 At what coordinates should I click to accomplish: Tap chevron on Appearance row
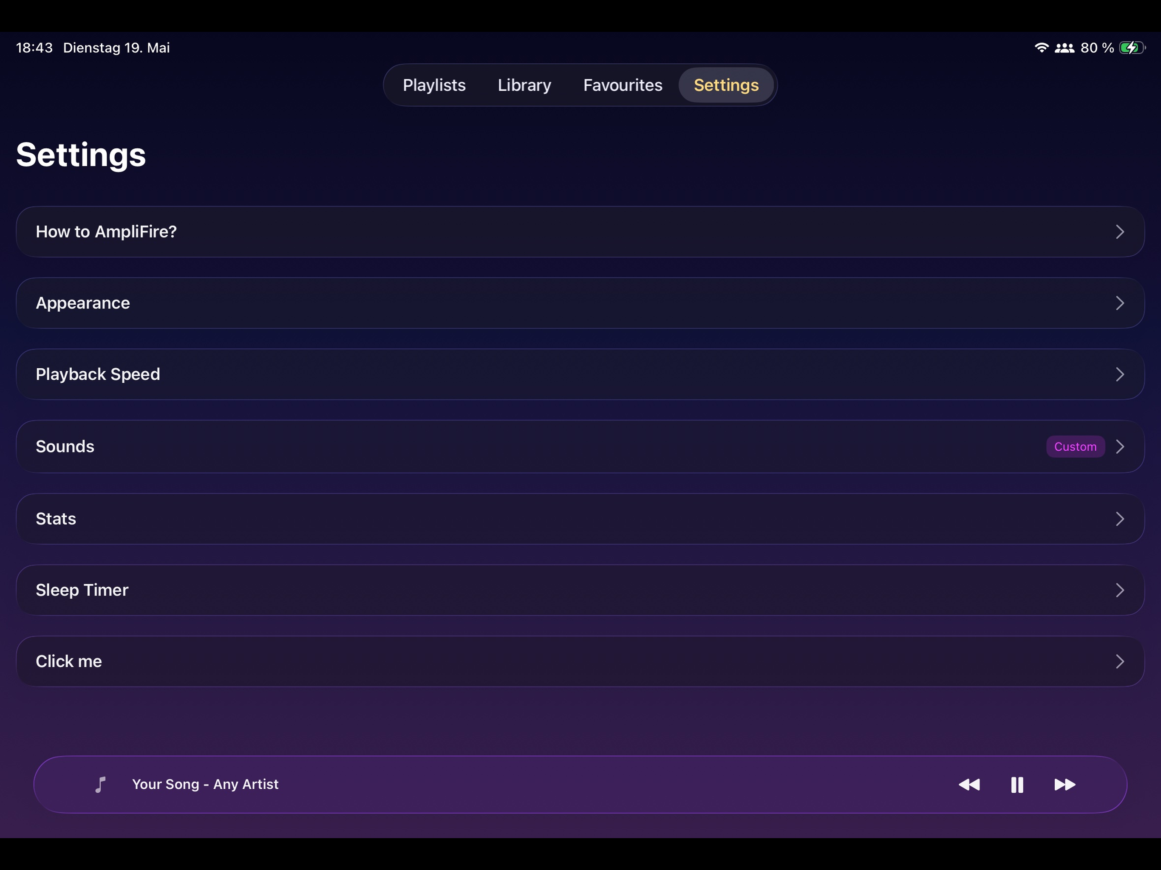(x=1119, y=303)
